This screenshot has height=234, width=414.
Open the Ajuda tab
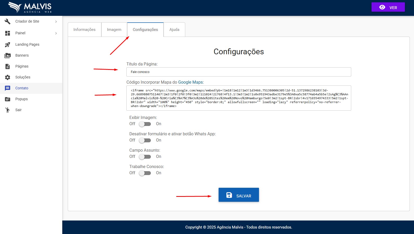click(174, 30)
